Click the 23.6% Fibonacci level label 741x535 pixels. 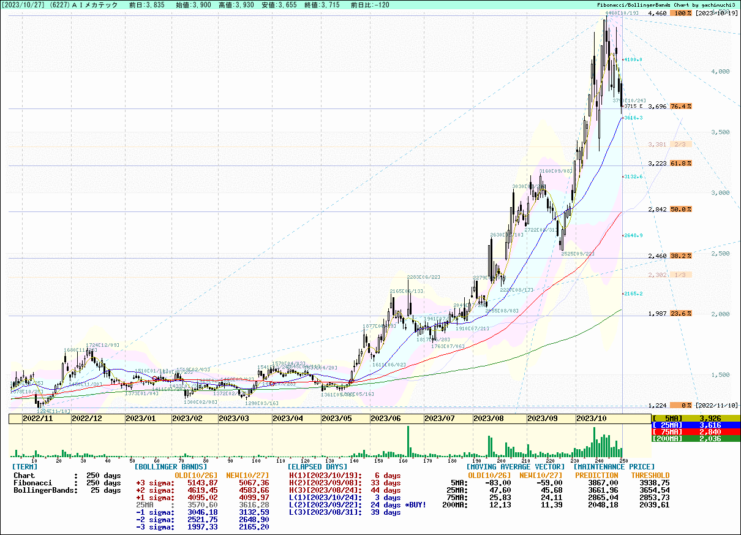pyautogui.click(x=681, y=313)
